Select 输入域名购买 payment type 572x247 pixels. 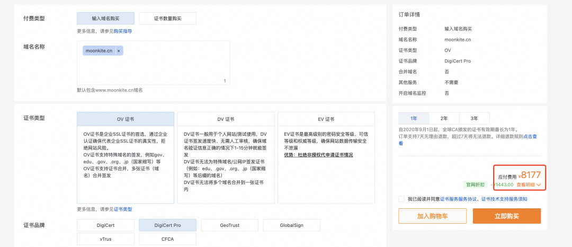tap(105, 18)
